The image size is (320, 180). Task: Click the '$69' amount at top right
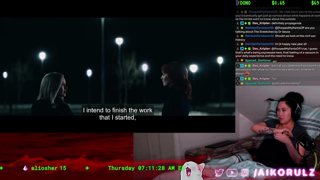point(315,3)
